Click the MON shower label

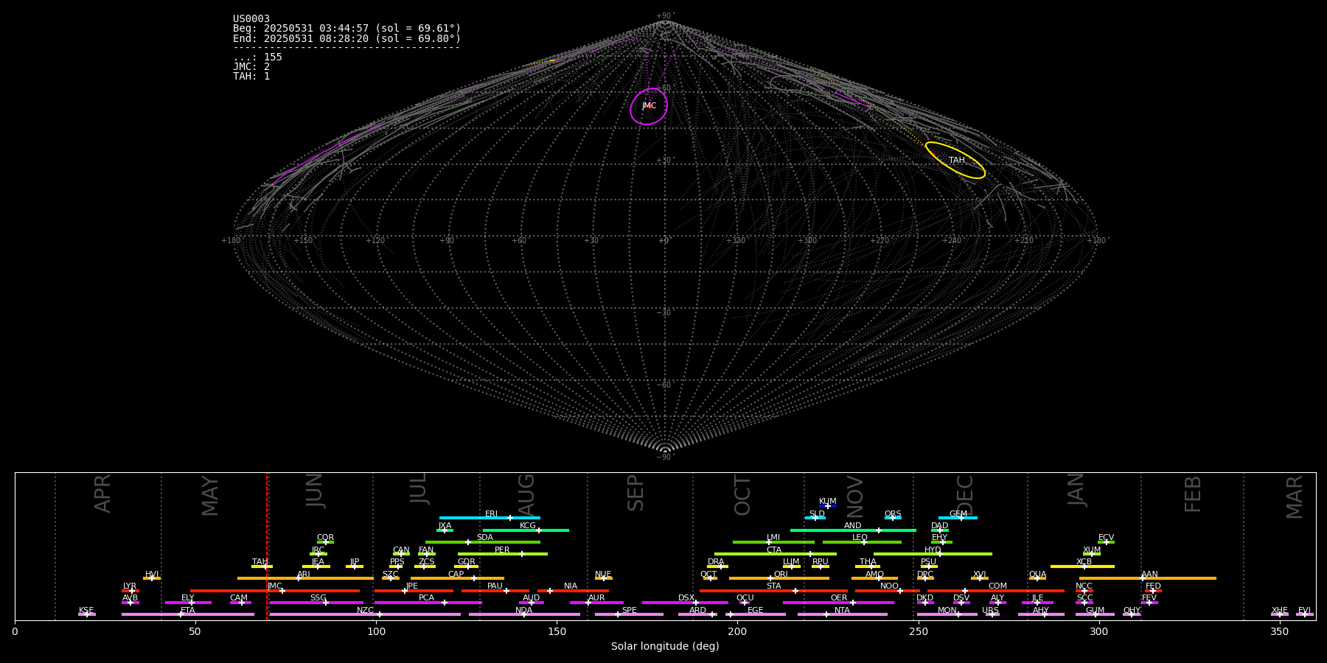click(947, 611)
